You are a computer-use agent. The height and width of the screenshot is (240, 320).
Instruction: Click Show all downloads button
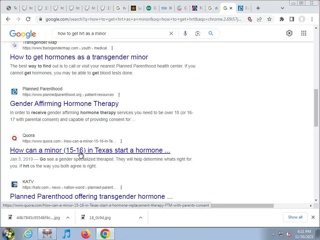[295, 217]
